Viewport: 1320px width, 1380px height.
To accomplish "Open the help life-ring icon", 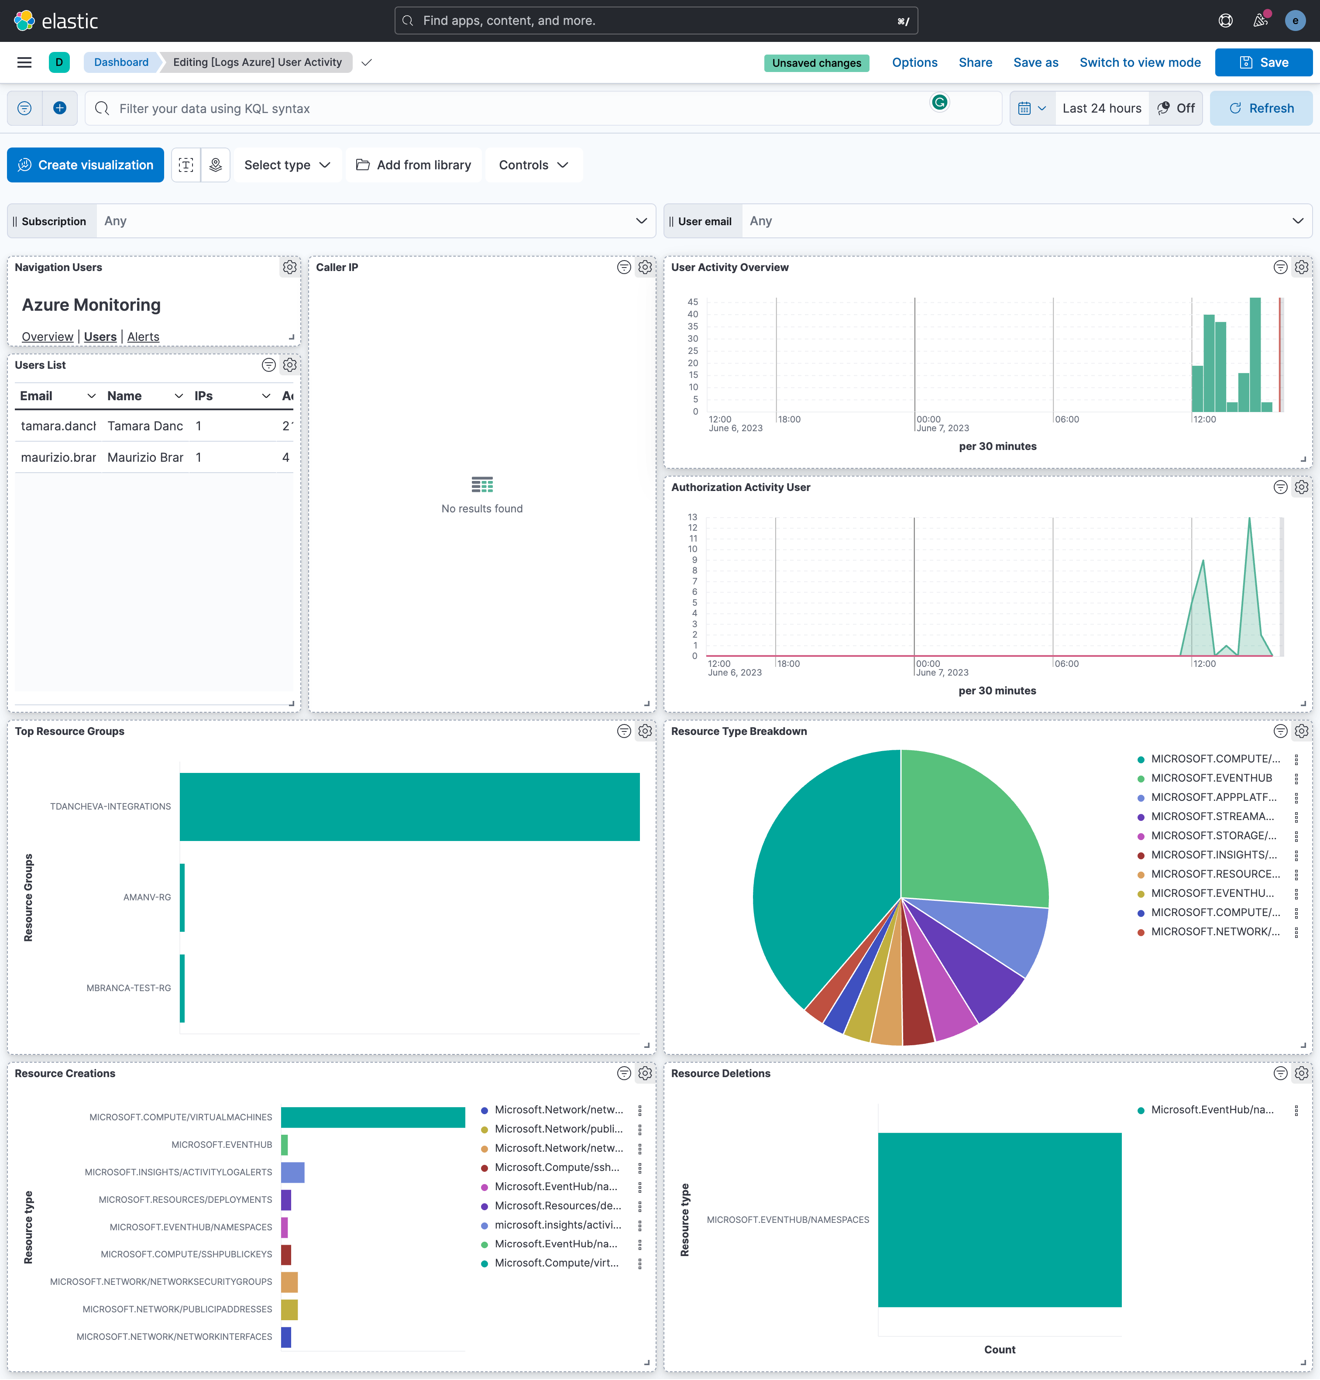I will pyautogui.click(x=1226, y=21).
